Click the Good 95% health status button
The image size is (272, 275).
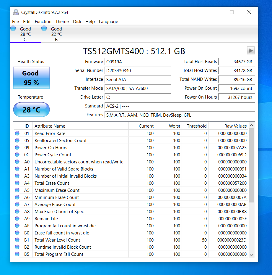click(x=31, y=78)
